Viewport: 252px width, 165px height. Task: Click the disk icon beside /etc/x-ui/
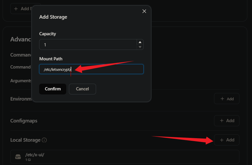tap(18, 157)
